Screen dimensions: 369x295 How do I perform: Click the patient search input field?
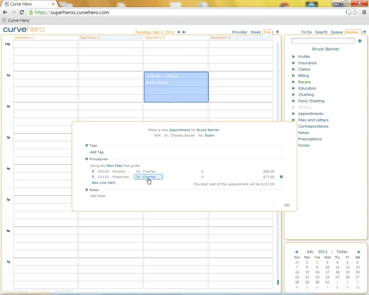pyautogui.click(x=323, y=41)
